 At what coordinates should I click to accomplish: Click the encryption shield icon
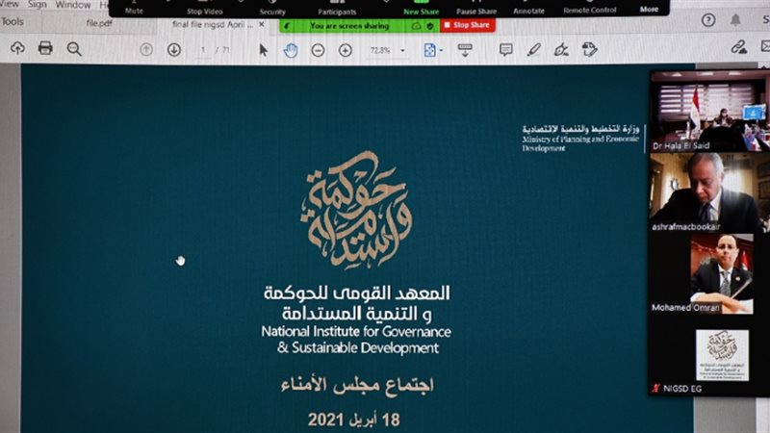point(430,26)
